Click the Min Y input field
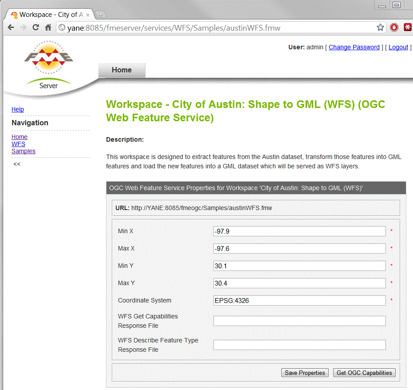413x390 pixels. tap(299, 266)
